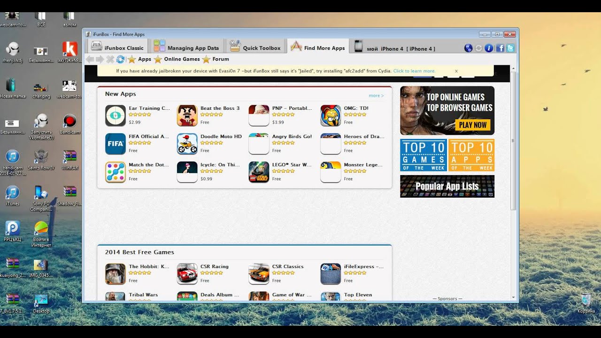601x338 pixels.
Task: Open The Hobbit game icon
Action: tap(115, 274)
